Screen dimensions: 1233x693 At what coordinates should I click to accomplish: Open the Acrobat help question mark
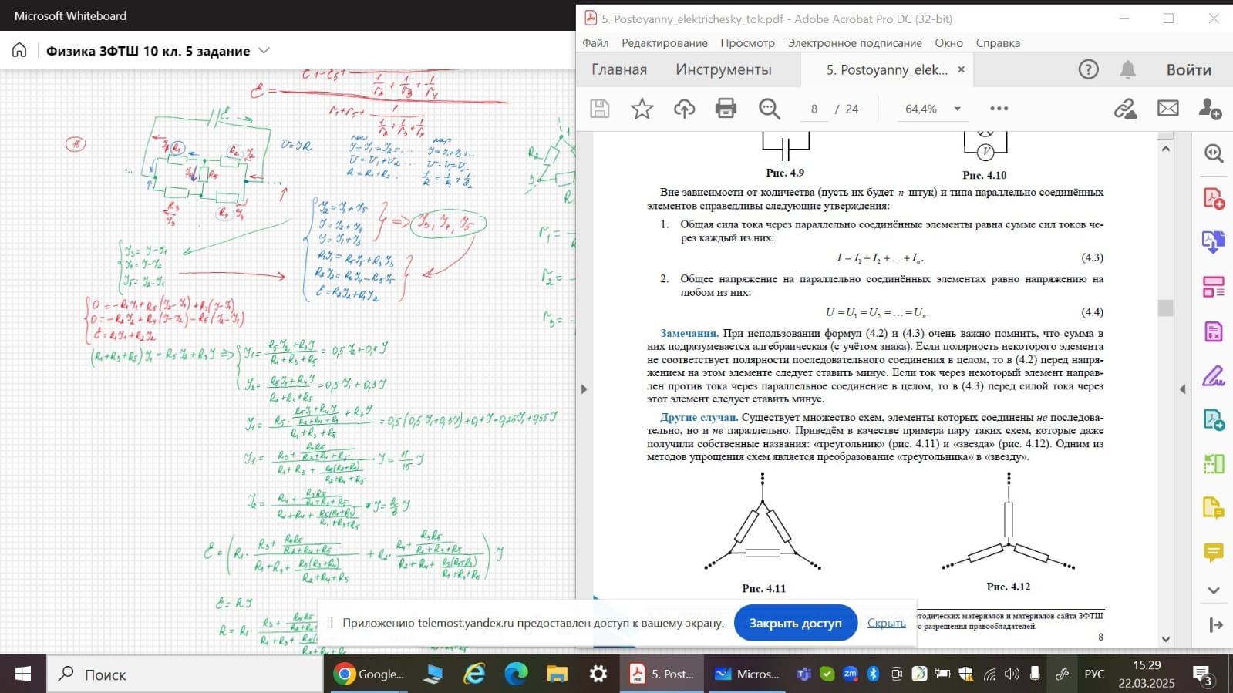point(1088,69)
